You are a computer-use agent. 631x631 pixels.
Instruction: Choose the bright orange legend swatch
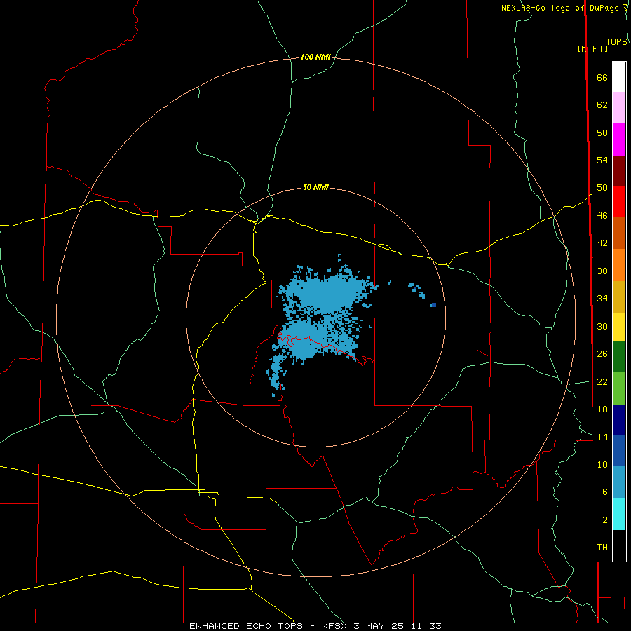tap(619, 265)
